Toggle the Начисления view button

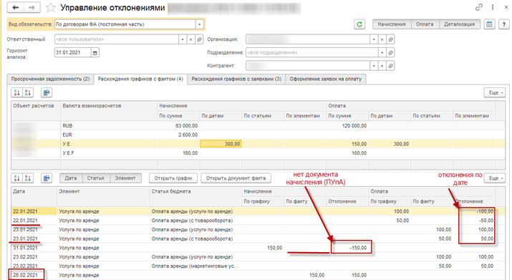coord(392,24)
